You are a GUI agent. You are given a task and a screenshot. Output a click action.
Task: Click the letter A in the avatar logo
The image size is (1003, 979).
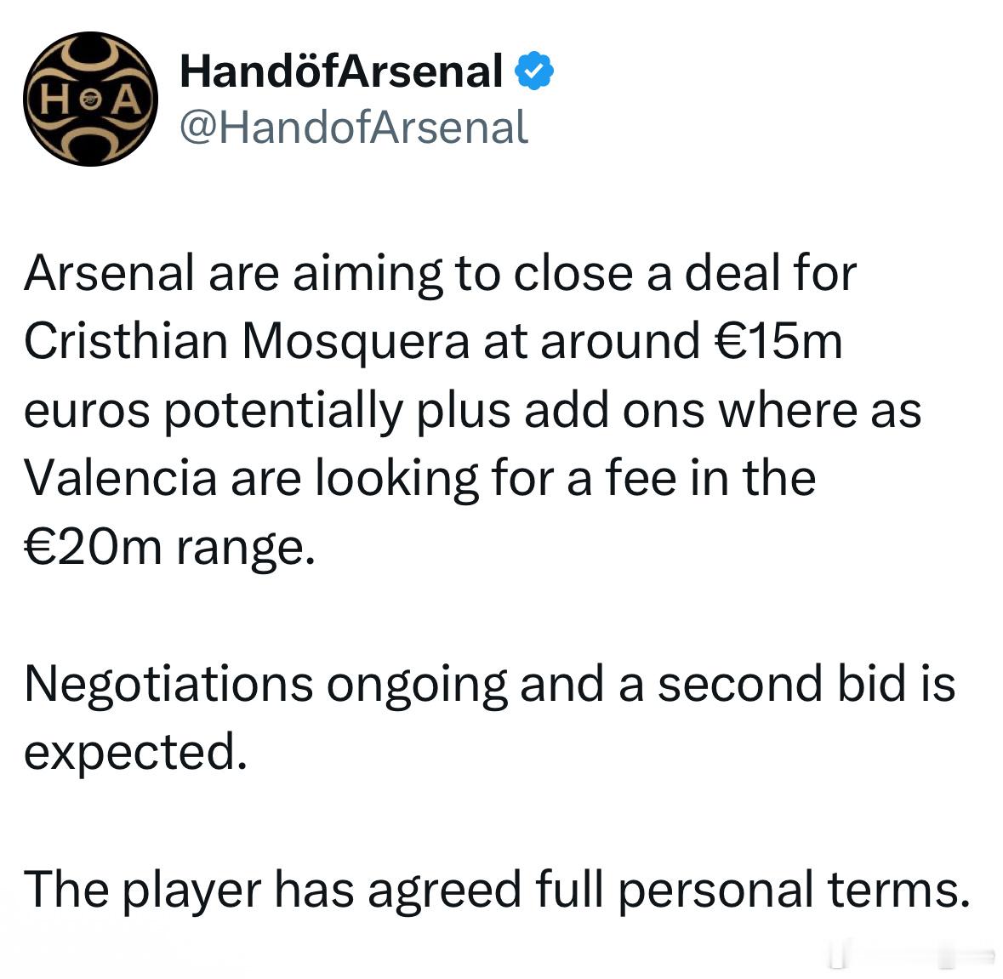(126, 101)
